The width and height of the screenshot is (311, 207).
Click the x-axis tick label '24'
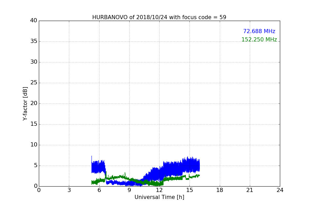(280, 190)
